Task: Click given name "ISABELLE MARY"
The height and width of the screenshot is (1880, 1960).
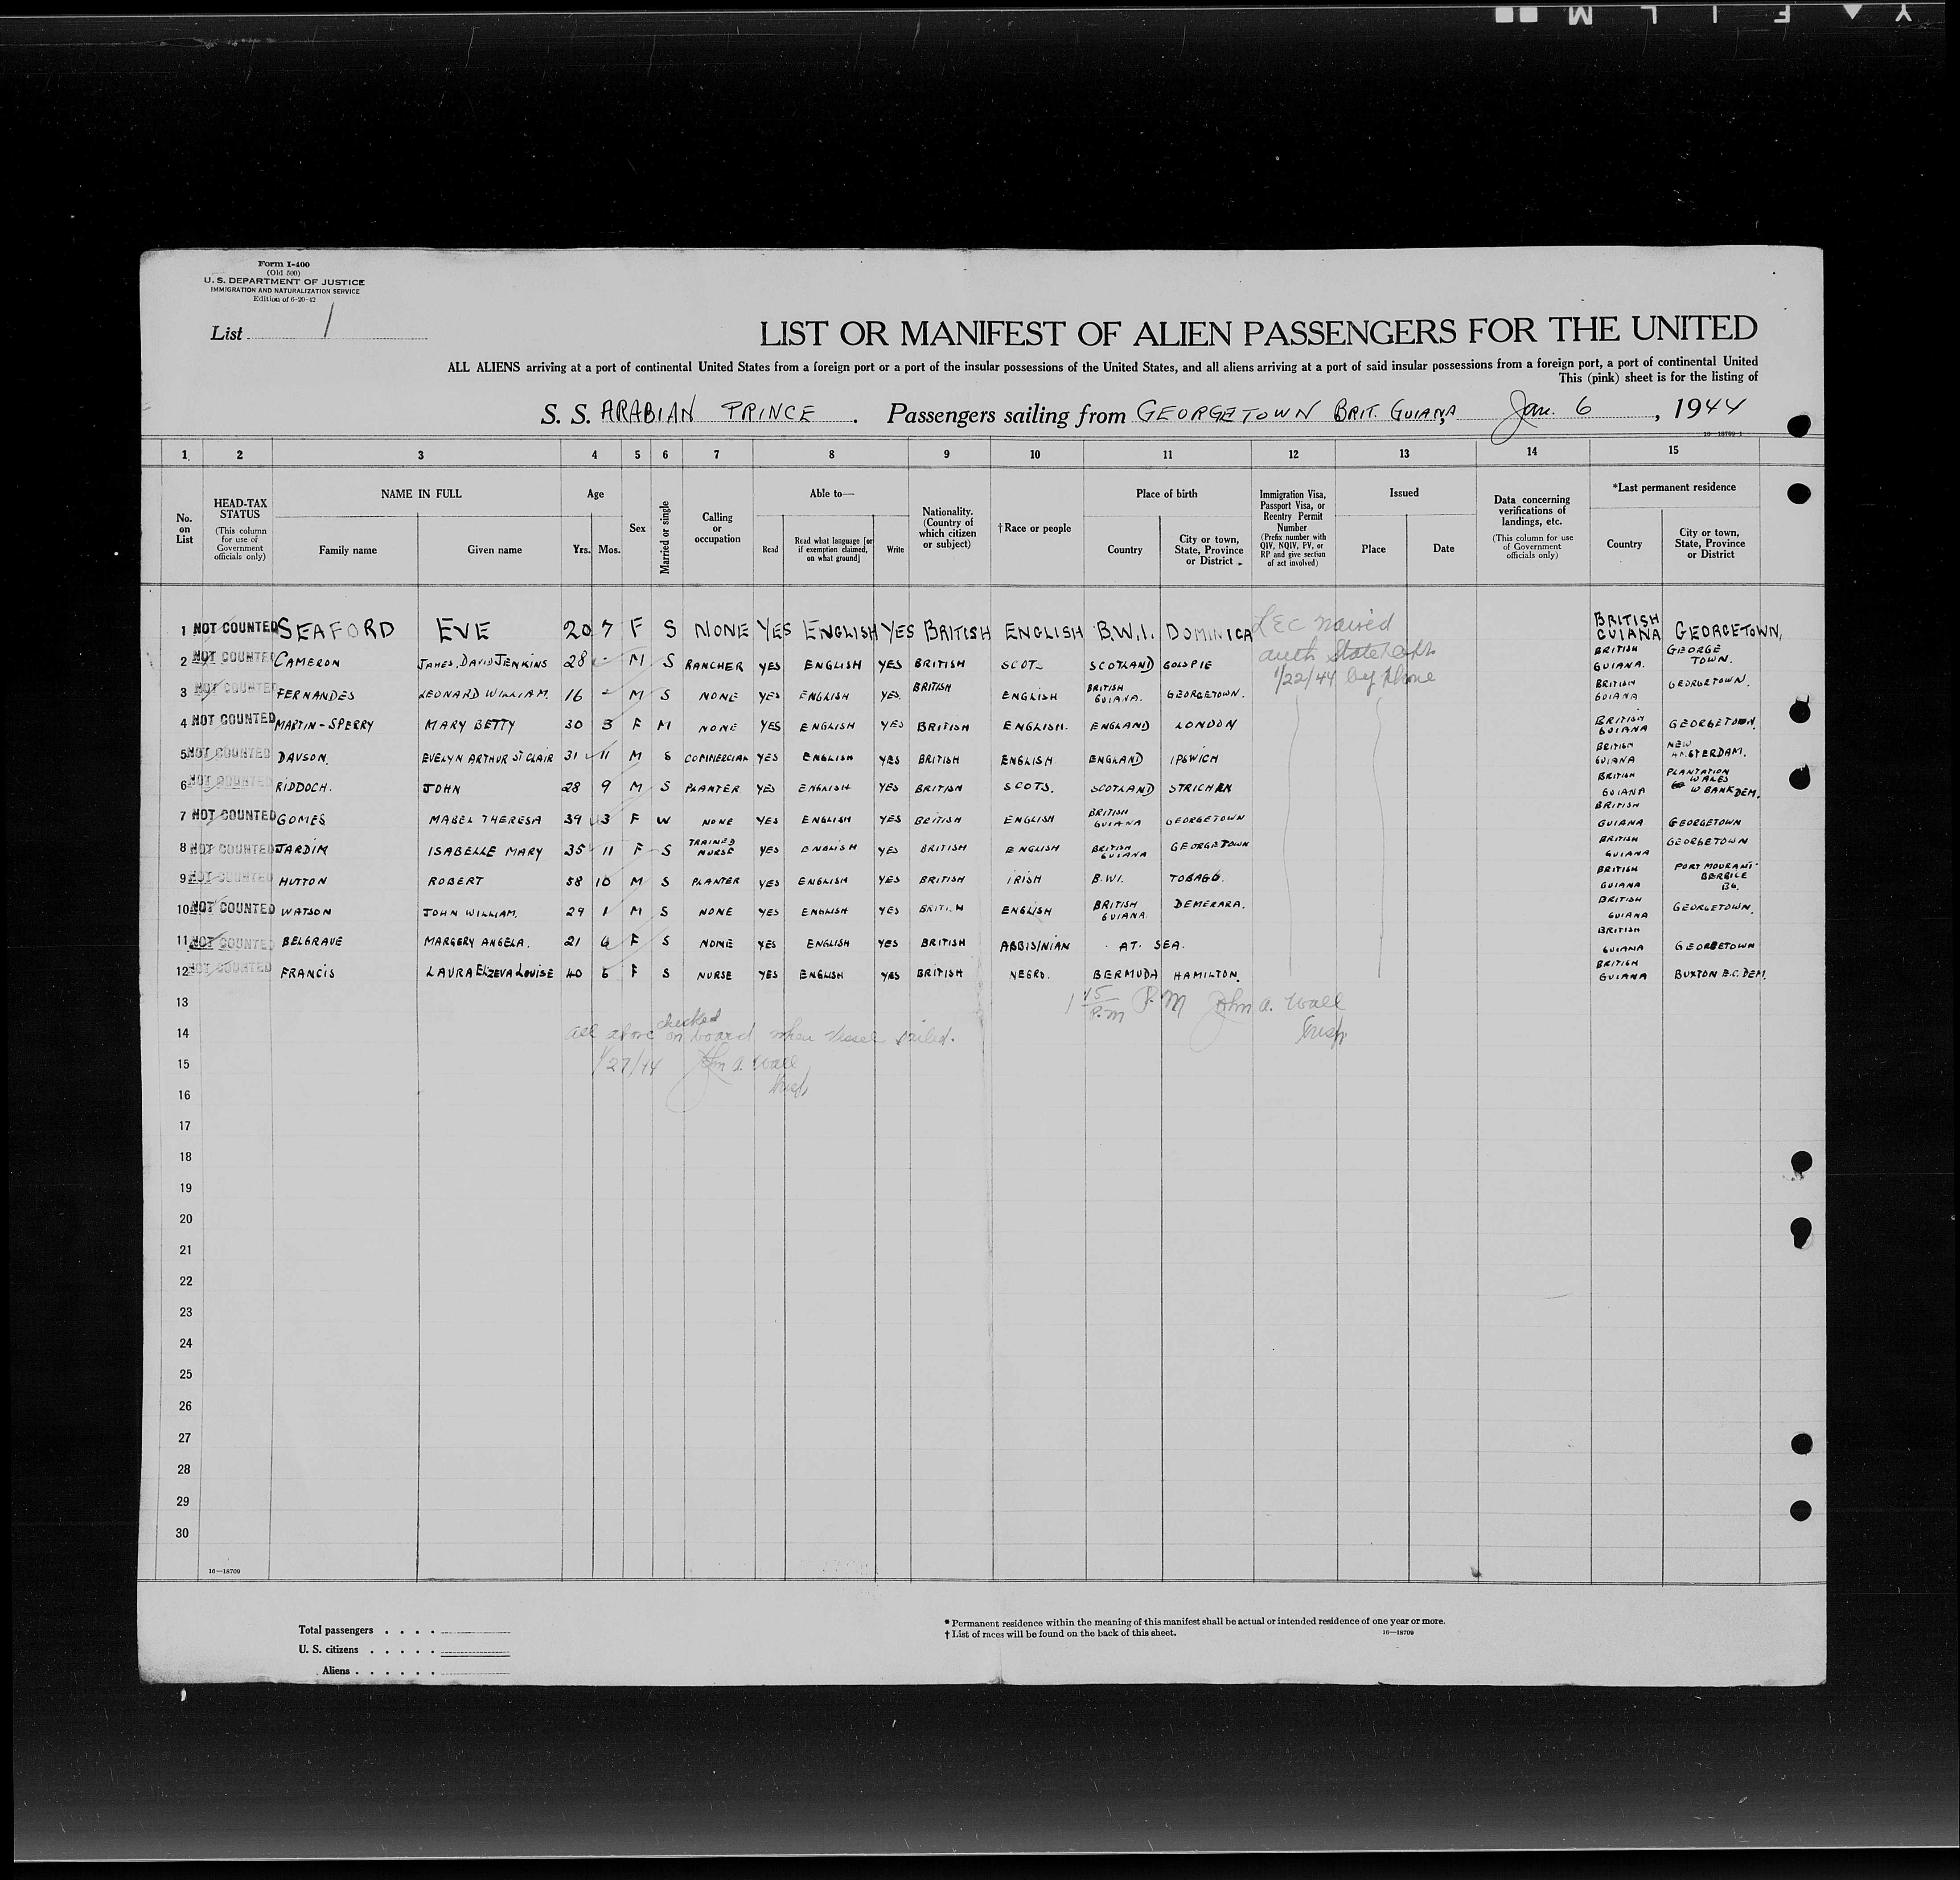Action: click(x=485, y=852)
